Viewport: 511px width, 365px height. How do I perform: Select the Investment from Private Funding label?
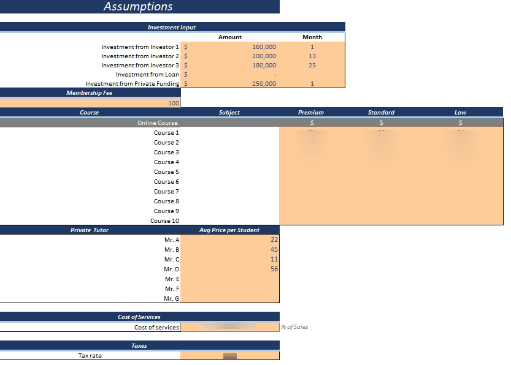pyautogui.click(x=133, y=84)
